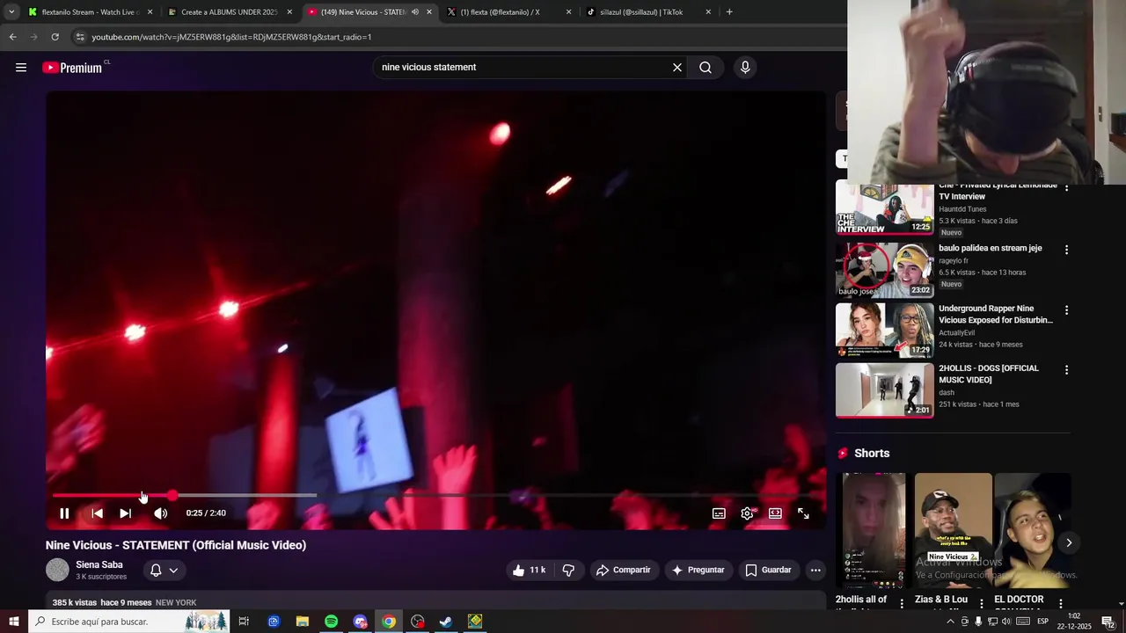Switch to 'Create a ALBUMS UNDER 2025' tab

(229, 12)
